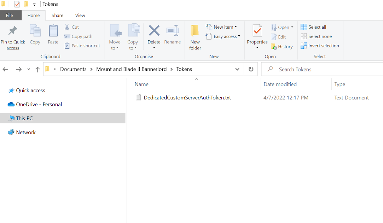
Task: Go up one folder level arrow
Action: (x=37, y=69)
